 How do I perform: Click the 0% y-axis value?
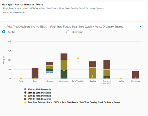click(10, 79)
